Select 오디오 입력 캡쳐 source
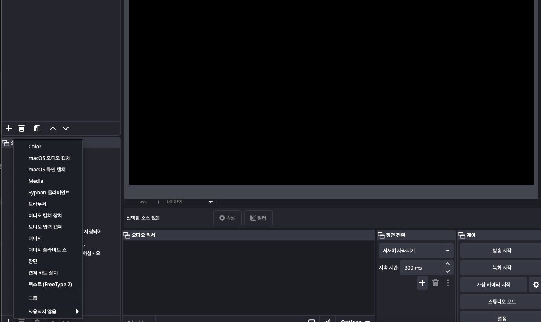This screenshot has height=322, width=541. point(48,227)
